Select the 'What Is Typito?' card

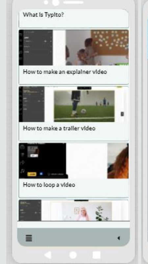click(74, 18)
